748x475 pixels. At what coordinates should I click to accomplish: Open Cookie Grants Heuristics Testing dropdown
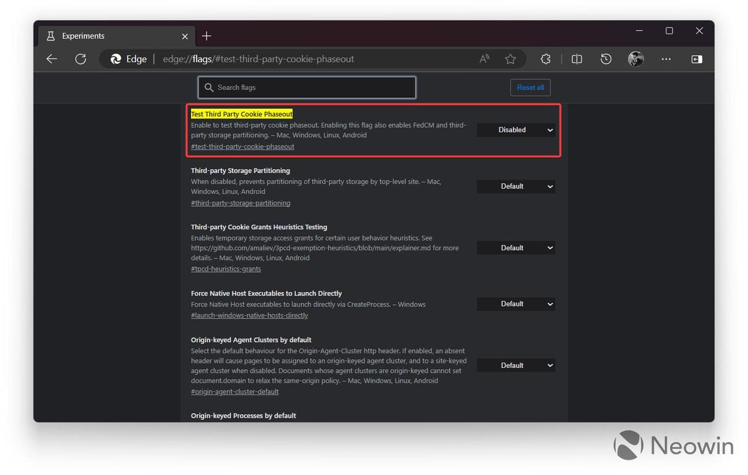pos(516,248)
